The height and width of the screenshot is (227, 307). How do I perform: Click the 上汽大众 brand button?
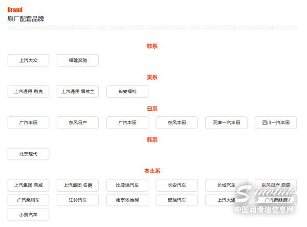pos(28,60)
